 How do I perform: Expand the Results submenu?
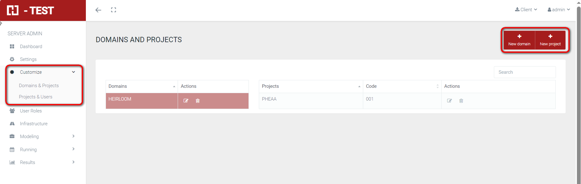pyautogui.click(x=73, y=162)
